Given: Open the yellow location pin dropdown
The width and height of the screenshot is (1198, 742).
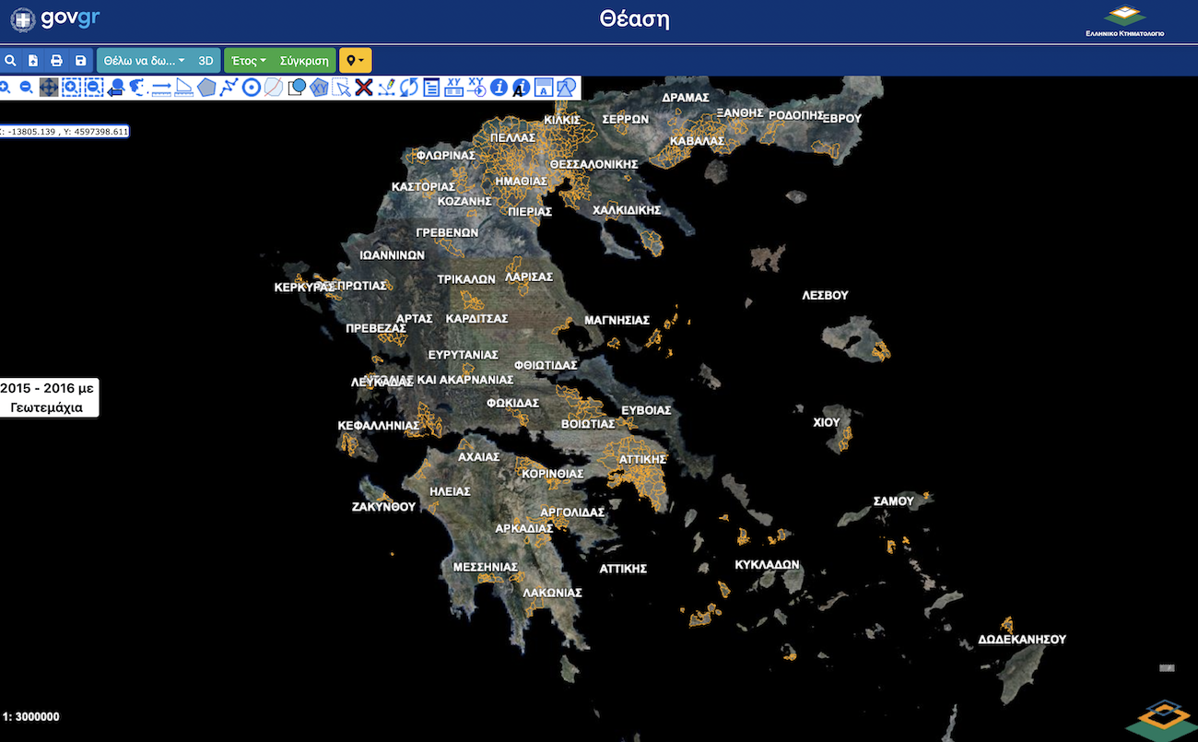Looking at the screenshot, I should [x=355, y=61].
